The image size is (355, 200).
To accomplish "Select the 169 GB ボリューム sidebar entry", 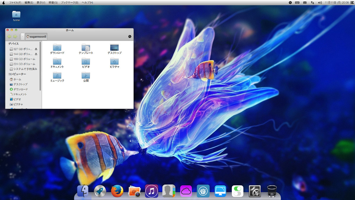I will pyautogui.click(x=22, y=59).
